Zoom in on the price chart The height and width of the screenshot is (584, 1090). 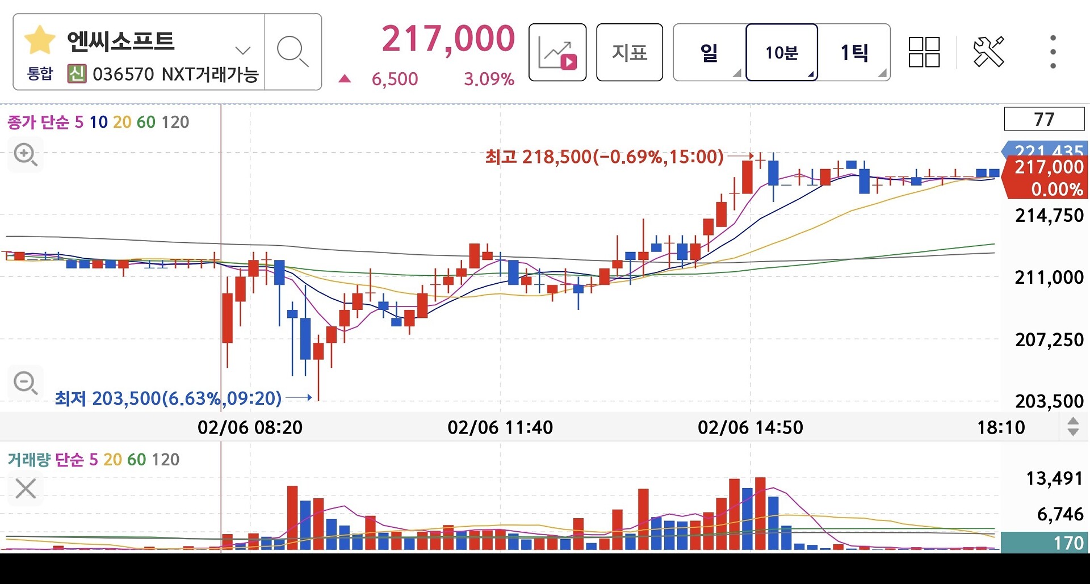point(26,154)
